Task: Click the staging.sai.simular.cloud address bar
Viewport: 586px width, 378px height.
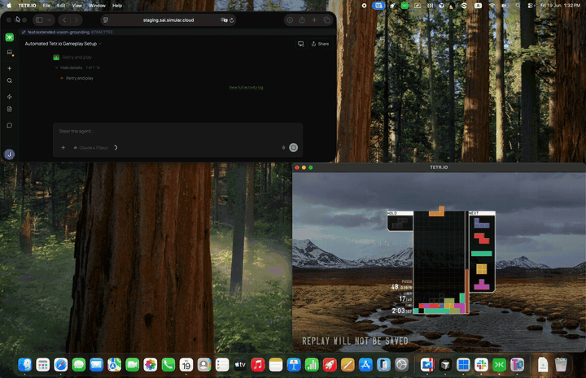Action: (x=168, y=20)
